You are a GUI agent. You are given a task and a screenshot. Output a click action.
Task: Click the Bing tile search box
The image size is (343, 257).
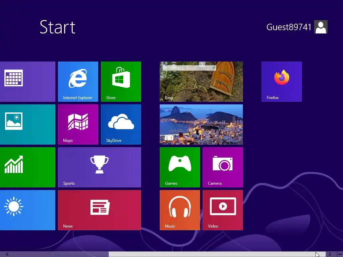189,68
